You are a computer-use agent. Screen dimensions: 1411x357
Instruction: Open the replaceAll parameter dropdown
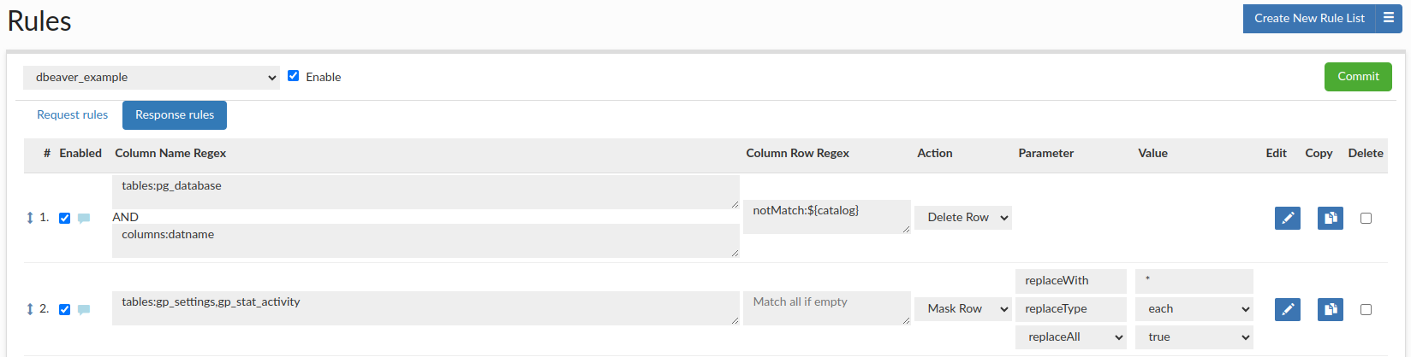point(1070,337)
